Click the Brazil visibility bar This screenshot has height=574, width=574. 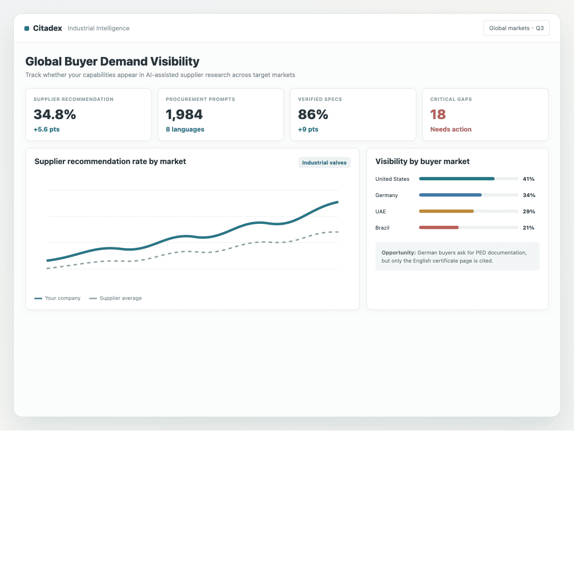coord(469,228)
